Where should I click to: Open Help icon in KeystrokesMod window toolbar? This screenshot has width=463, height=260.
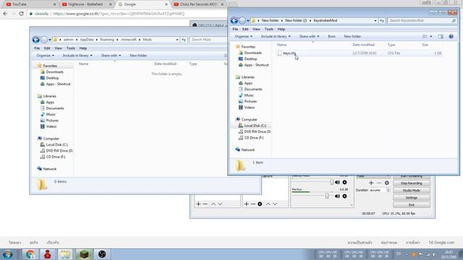[x=451, y=37]
